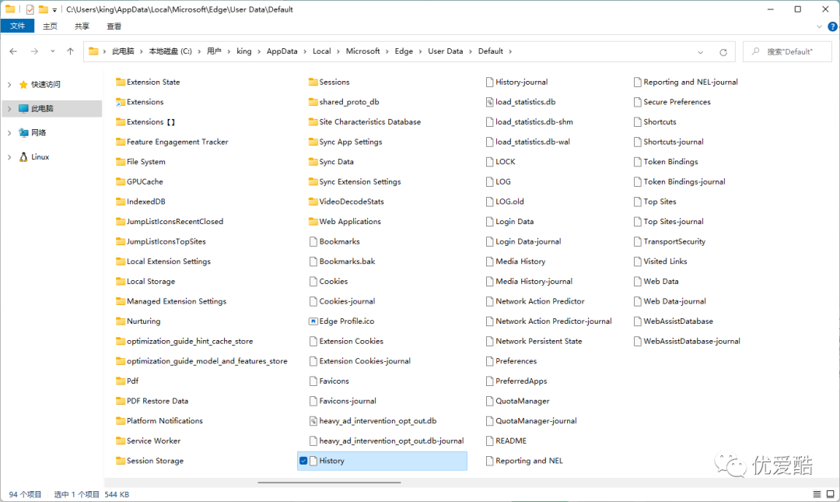Jump to 本地磁盘 (C:) in breadcrumb
840x502 pixels.
[170, 51]
